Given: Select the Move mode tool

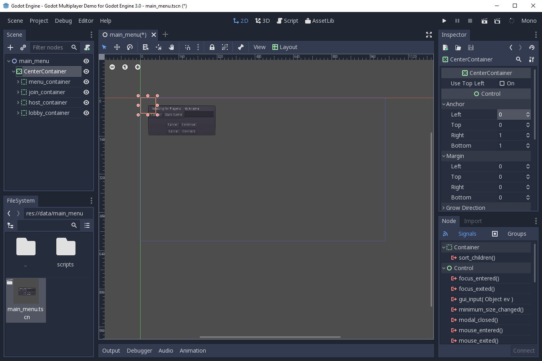Looking at the screenshot, I should click(117, 47).
